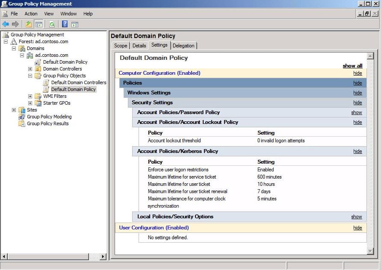
Task: Open the Help menu
Action: [x=88, y=14]
